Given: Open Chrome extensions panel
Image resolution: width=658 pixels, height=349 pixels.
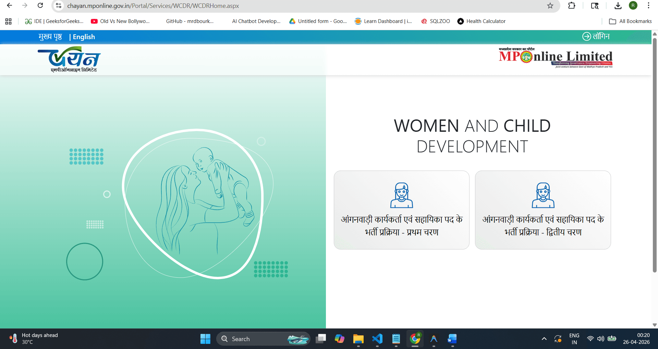Looking at the screenshot, I should [x=572, y=5].
